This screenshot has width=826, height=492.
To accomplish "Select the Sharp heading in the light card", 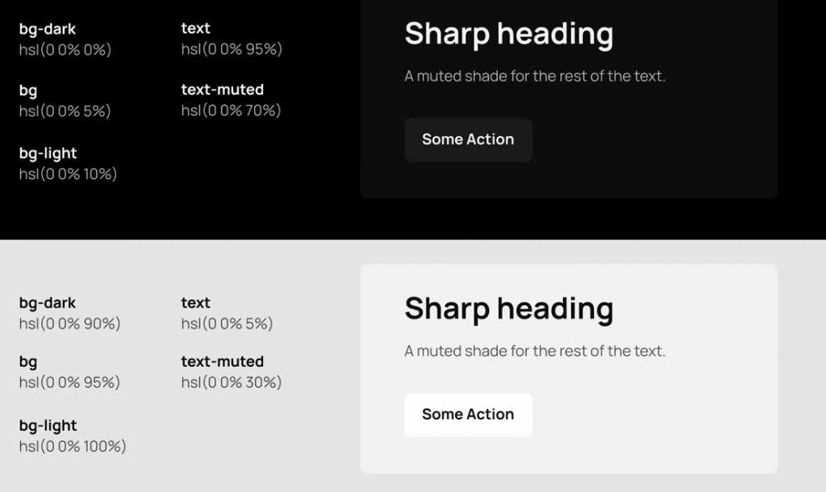I will point(508,308).
